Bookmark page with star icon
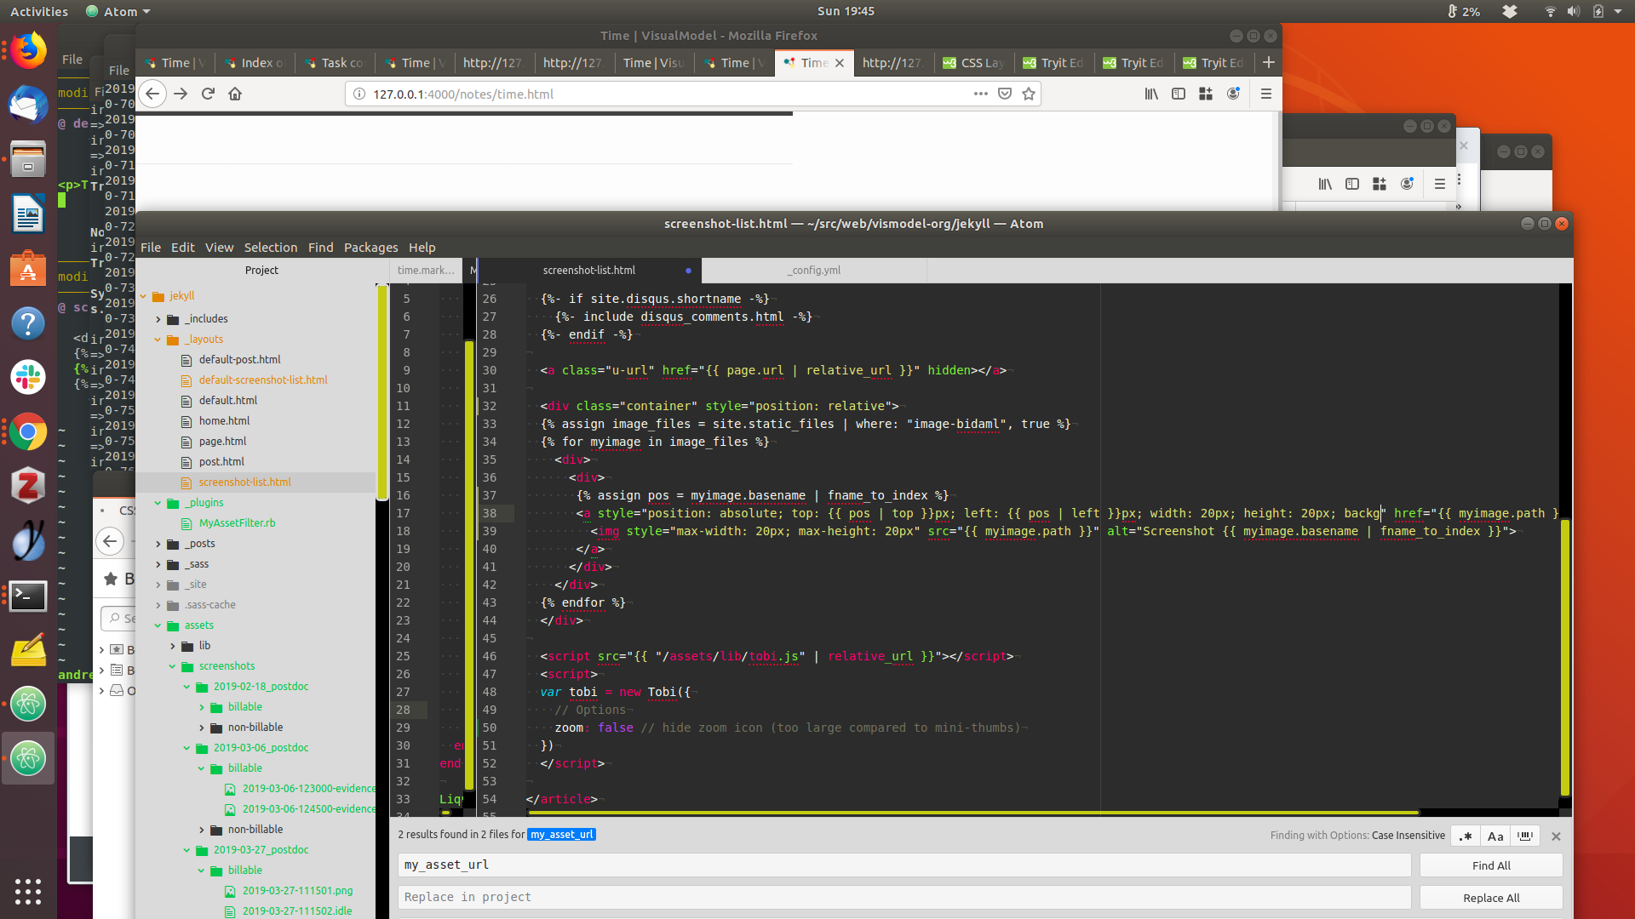Image resolution: width=1635 pixels, height=919 pixels. [x=1029, y=94]
